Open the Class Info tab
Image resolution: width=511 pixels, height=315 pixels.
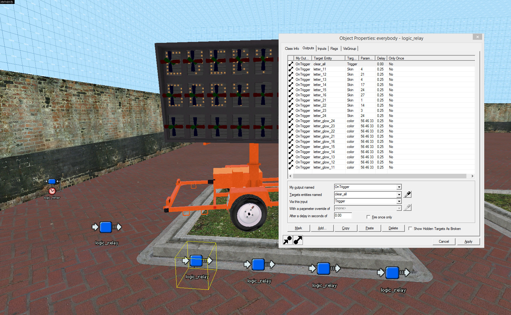292,49
